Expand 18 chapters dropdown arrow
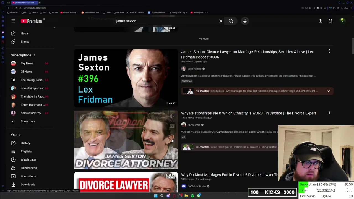This screenshot has height=199, width=354. coord(328,91)
